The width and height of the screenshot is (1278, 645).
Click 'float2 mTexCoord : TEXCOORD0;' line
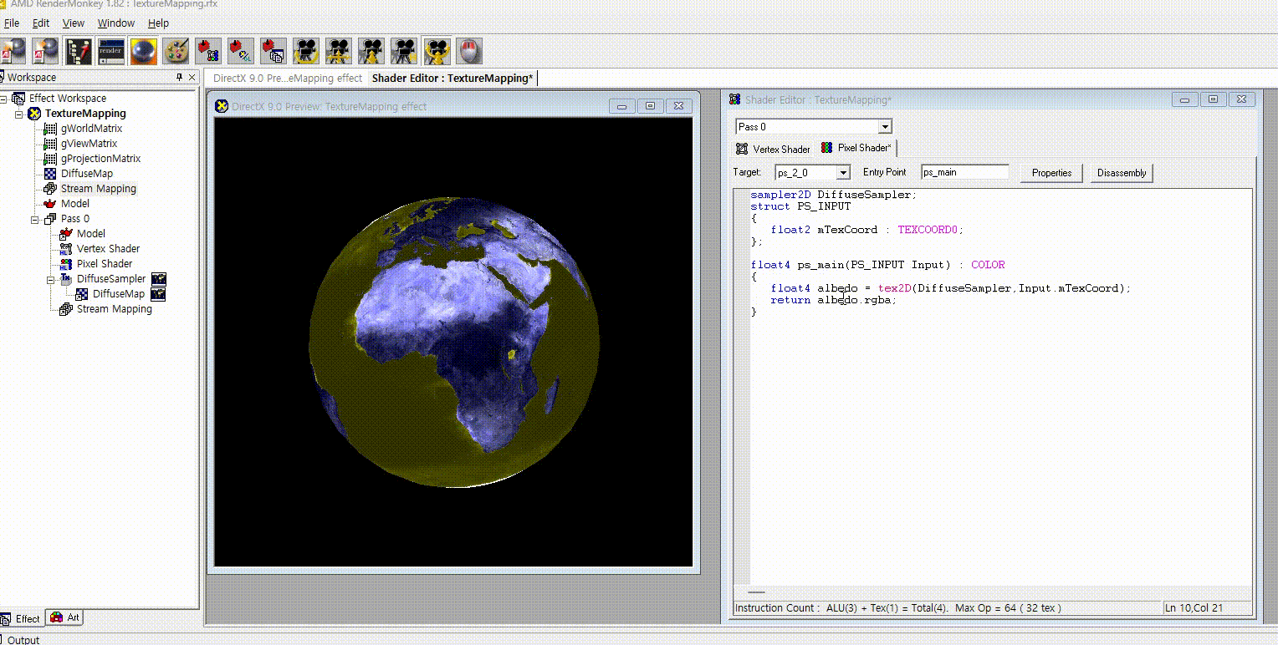point(867,230)
